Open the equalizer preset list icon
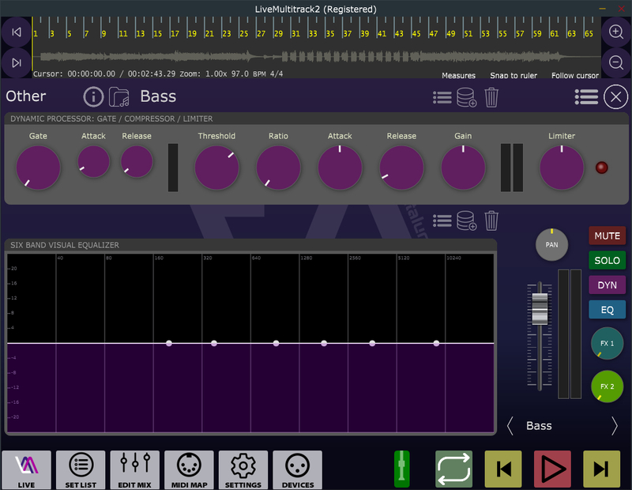The width and height of the screenshot is (632, 490). pyautogui.click(x=442, y=220)
